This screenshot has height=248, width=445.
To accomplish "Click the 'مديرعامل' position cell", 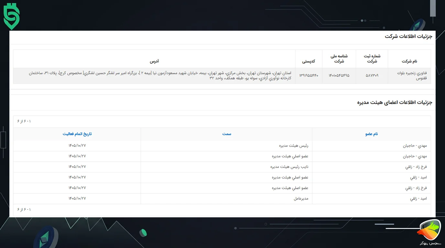I will [226, 199].
